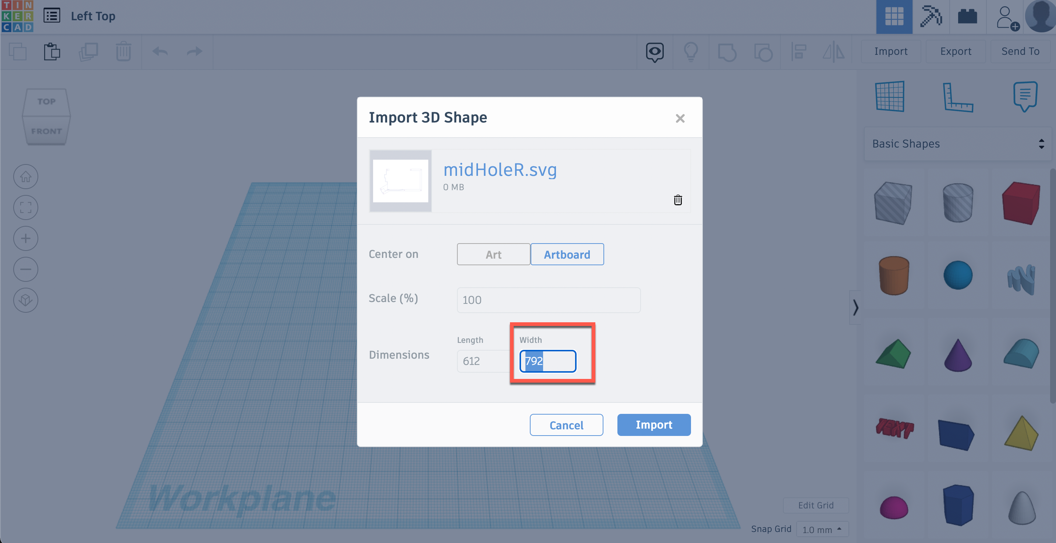Image resolution: width=1056 pixels, height=543 pixels.
Task: Click Import in top toolbar
Action: [x=891, y=51]
